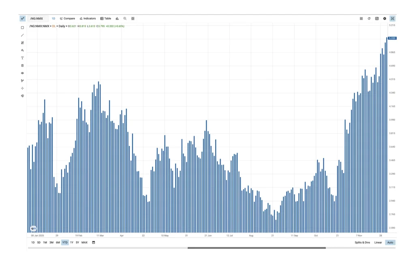Toggle full-screen chart mode

click(392, 18)
